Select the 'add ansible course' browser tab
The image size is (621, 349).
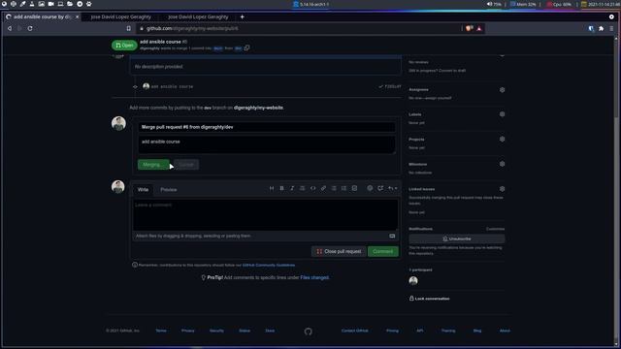coord(42,17)
